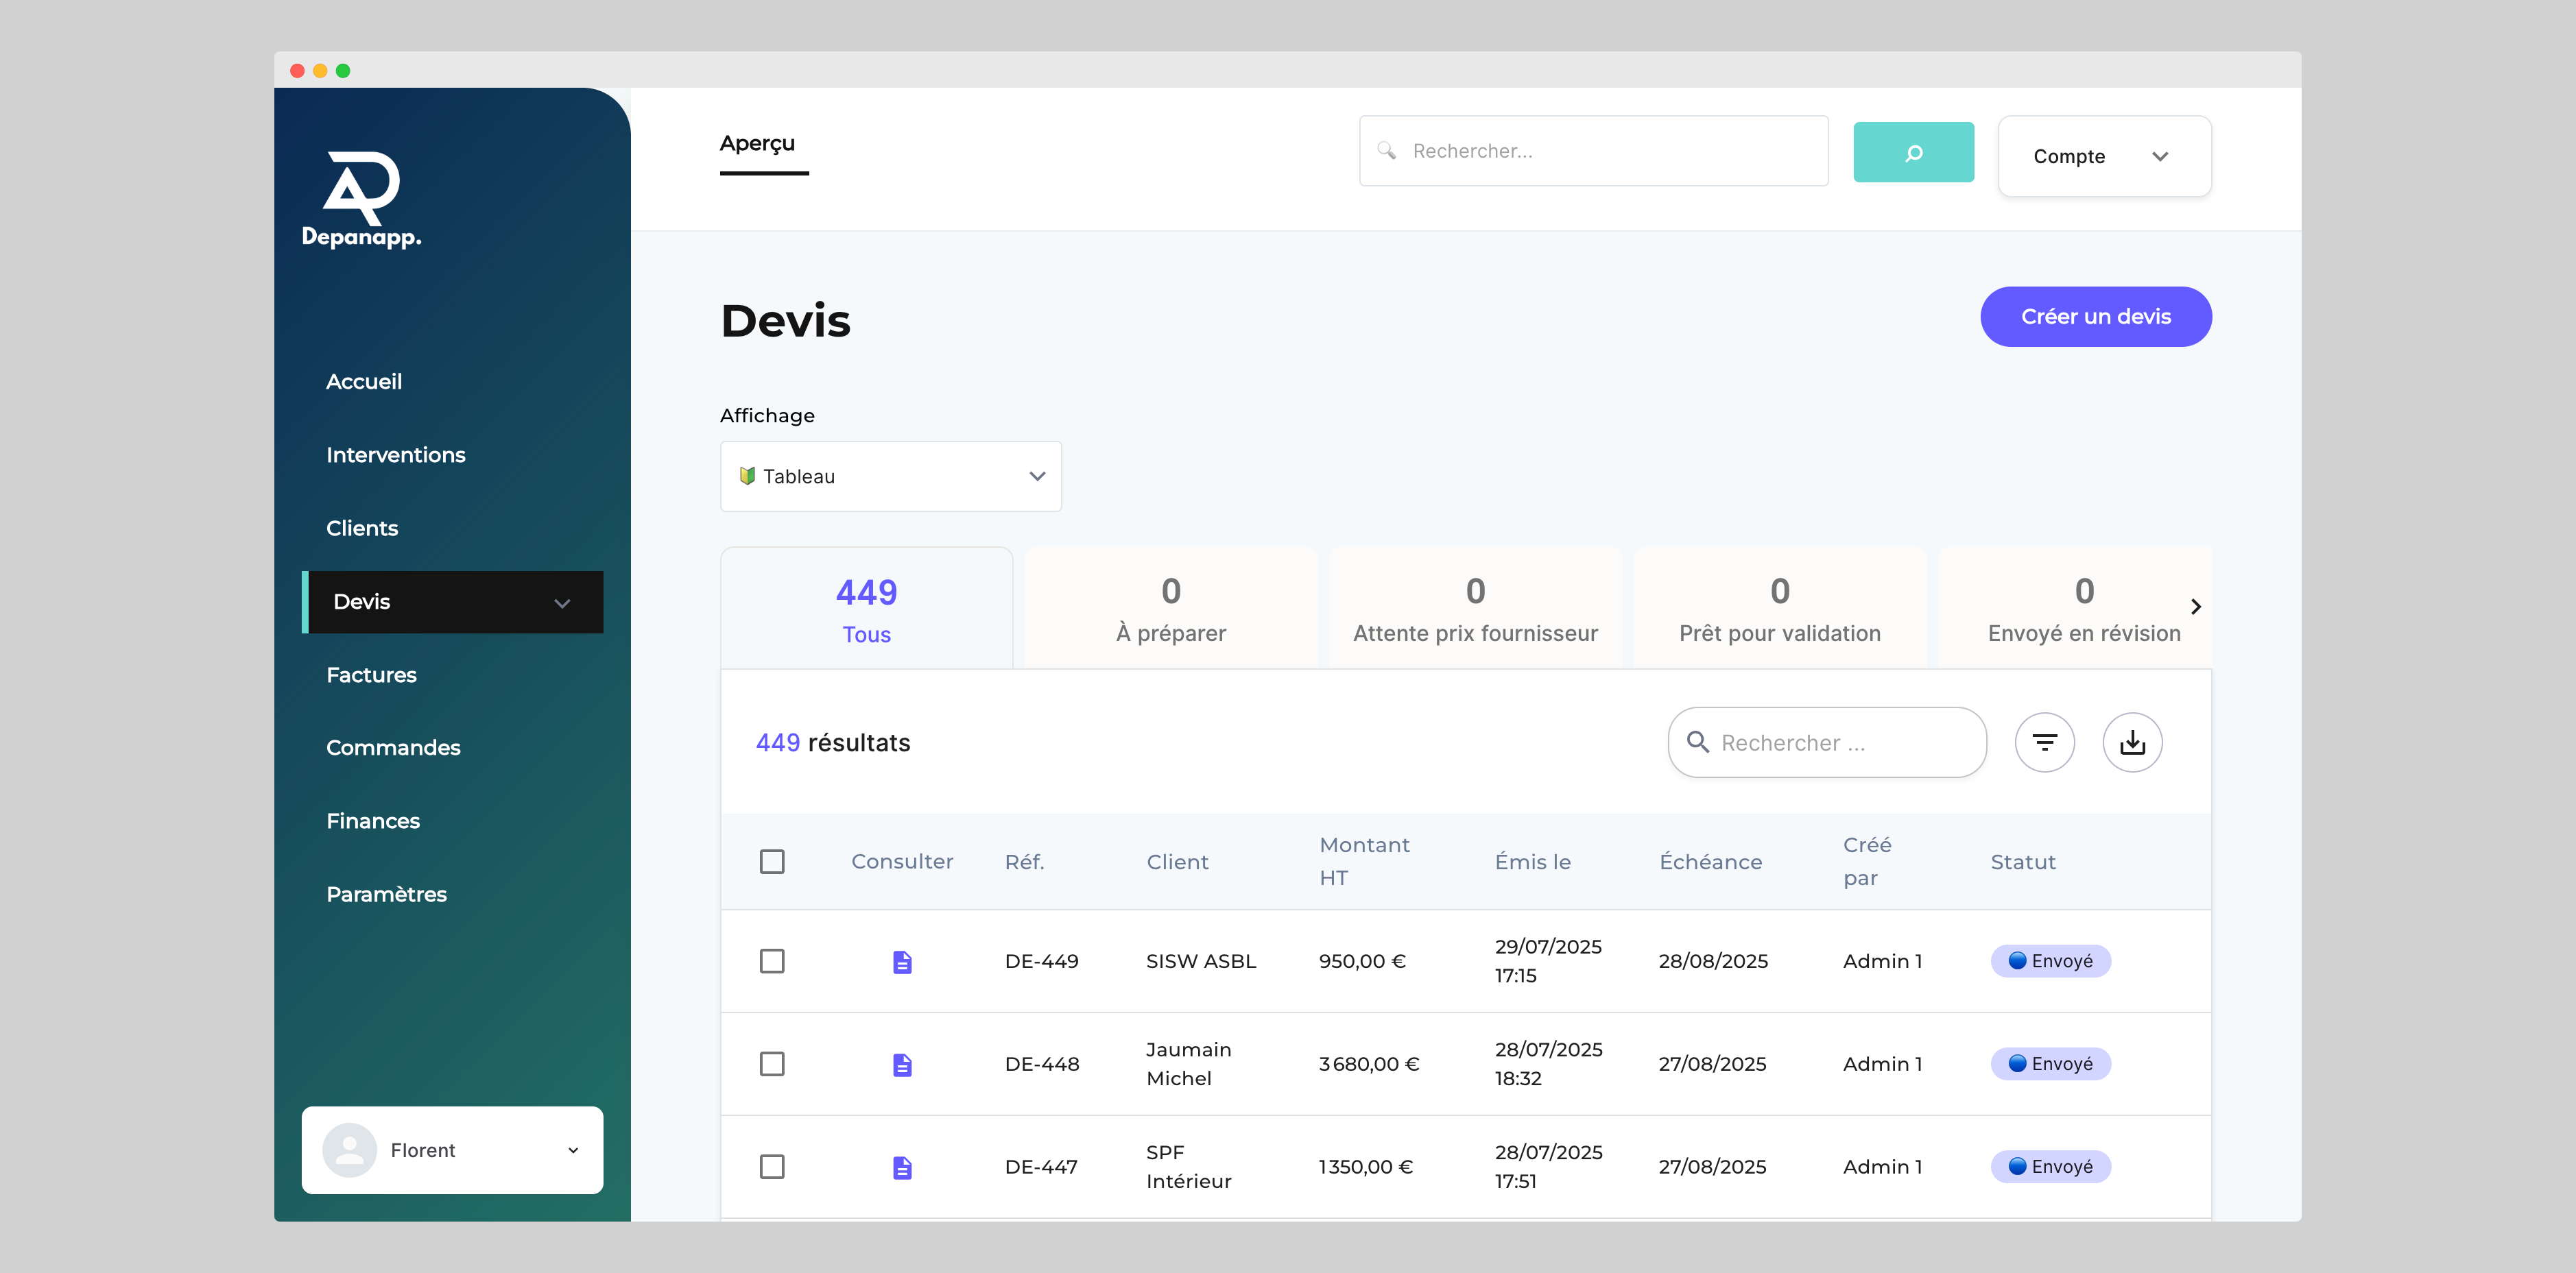Viewport: 2576px width, 1273px height.
Task: Tick the select-all header checkbox
Action: [x=772, y=861]
